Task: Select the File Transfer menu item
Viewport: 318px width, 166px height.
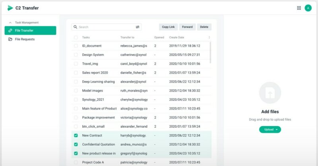Action: pos(31,31)
